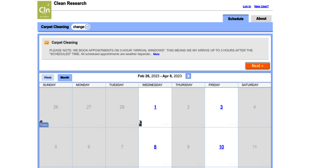Click unavailable date 7
The width and height of the screenshot is (309, 168).
pyautogui.click(x=122, y=147)
